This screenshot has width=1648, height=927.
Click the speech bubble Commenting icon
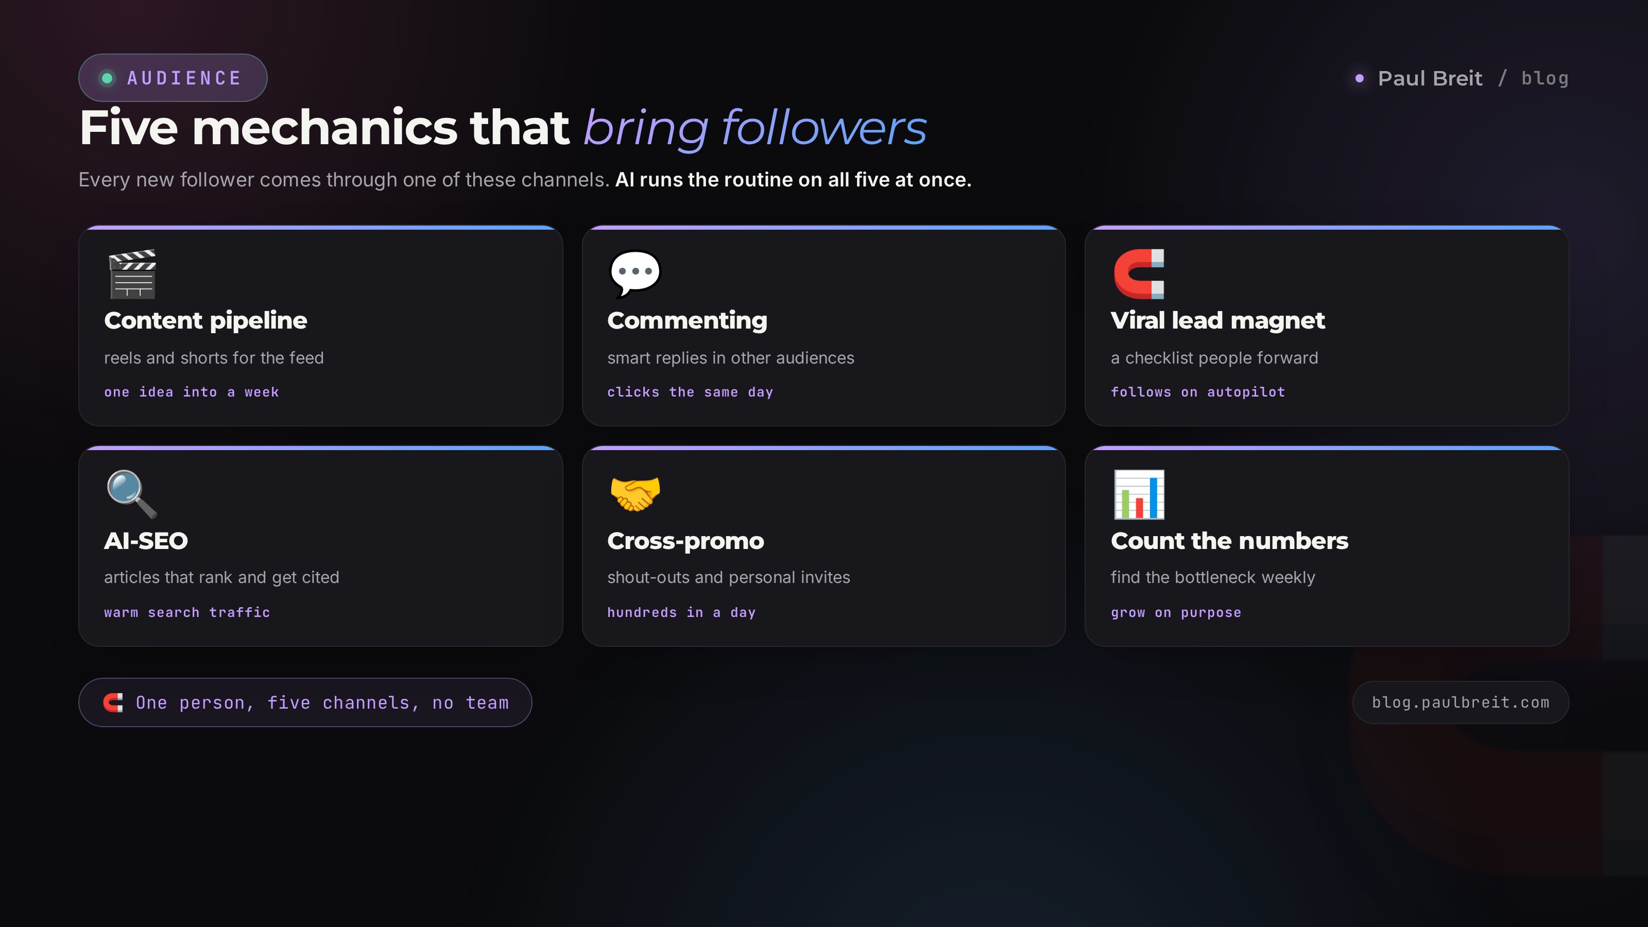pyautogui.click(x=634, y=274)
